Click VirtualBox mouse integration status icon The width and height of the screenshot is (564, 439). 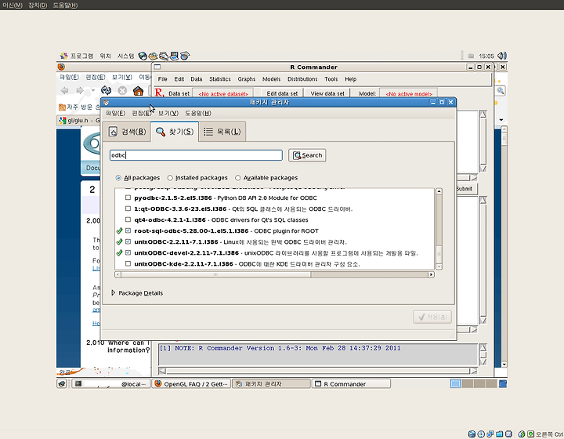point(522,434)
